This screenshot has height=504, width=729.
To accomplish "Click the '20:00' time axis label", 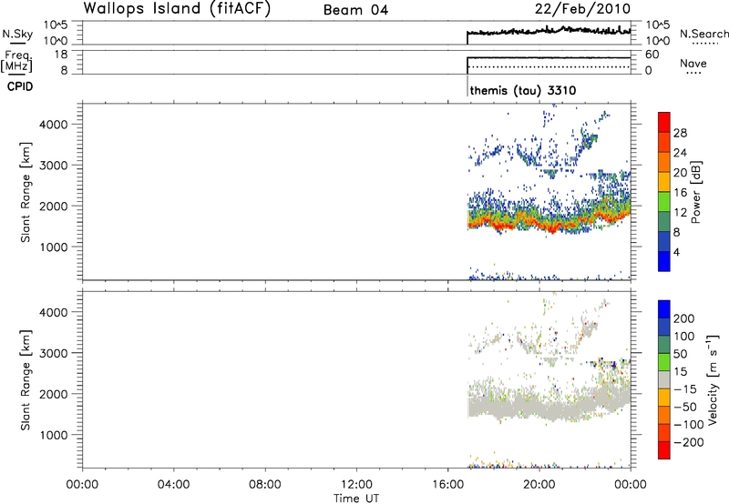I will 539,485.
